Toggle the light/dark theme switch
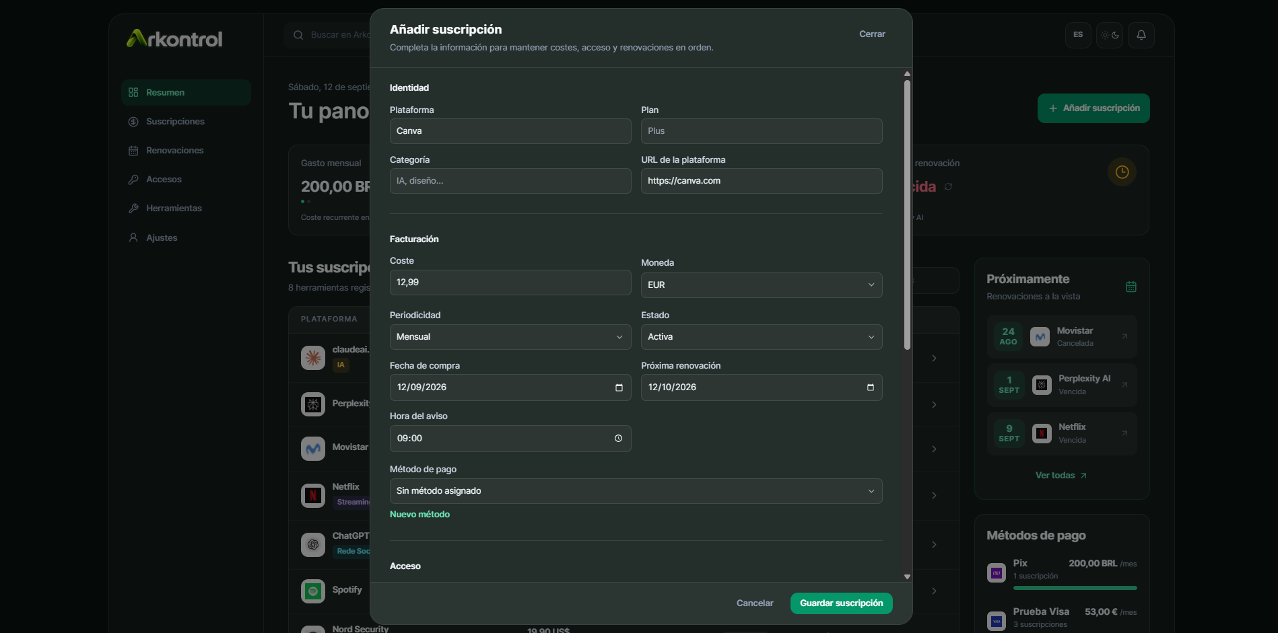 1110,35
